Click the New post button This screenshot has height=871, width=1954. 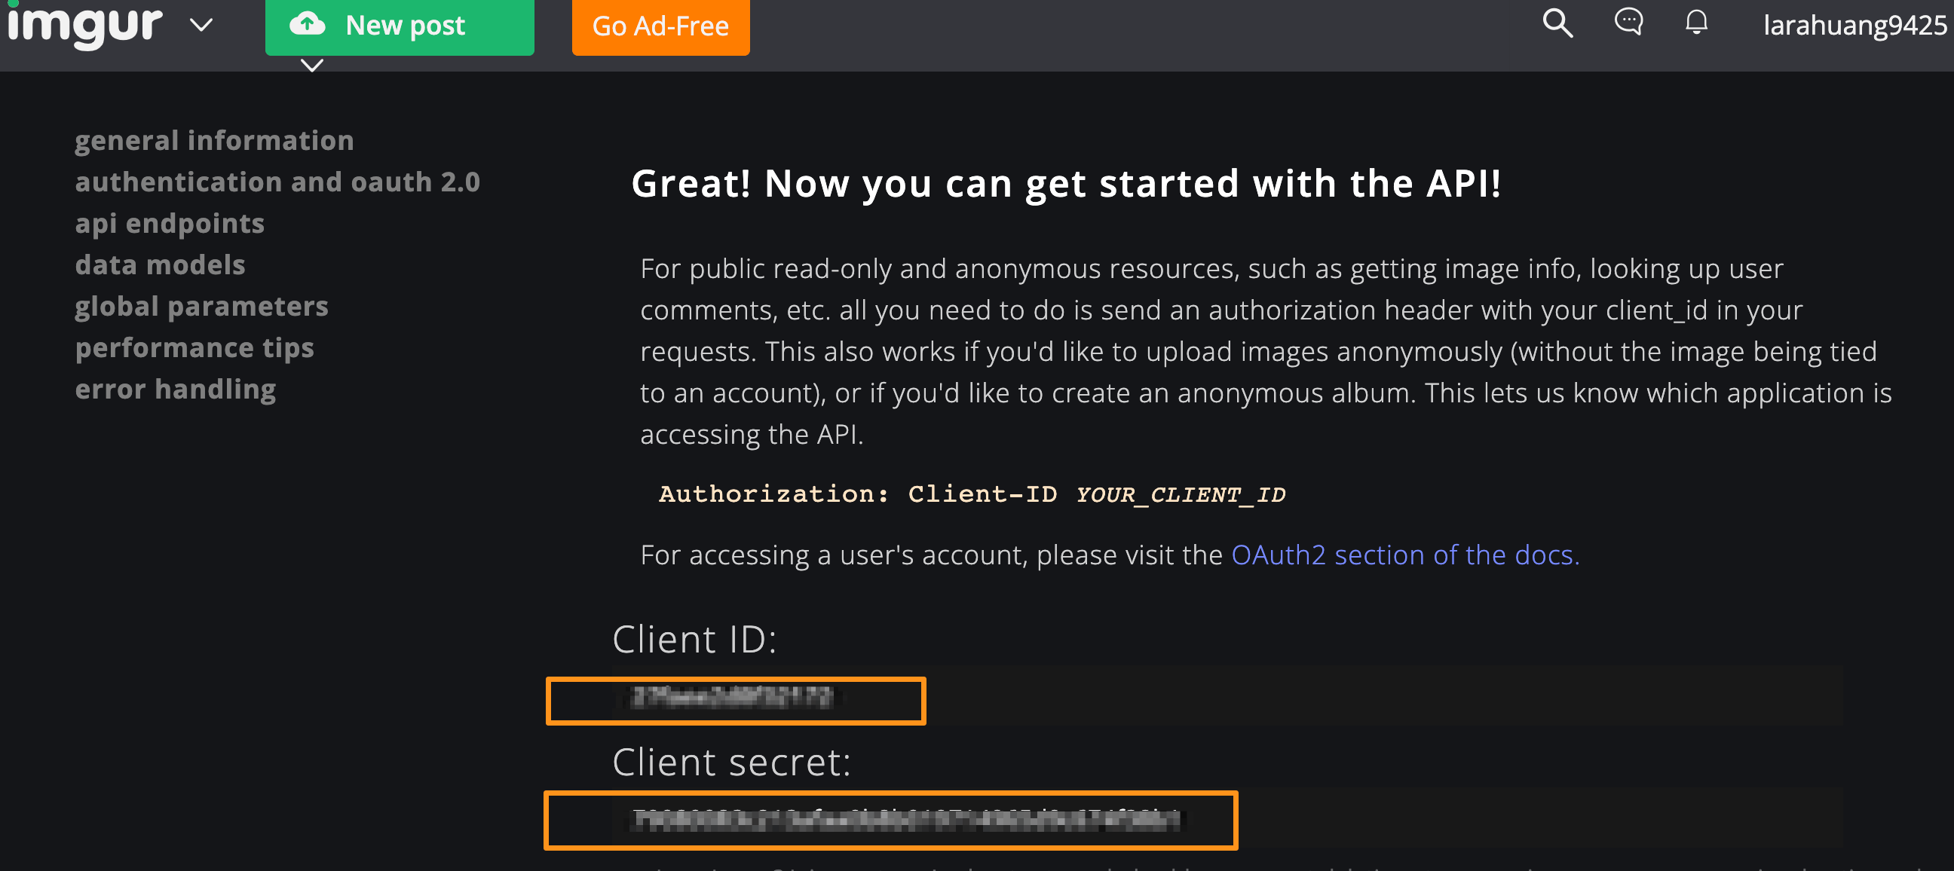399,26
